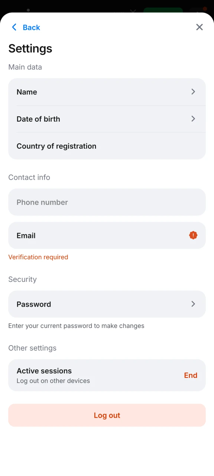Click the Security section label

pyautogui.click(x=22, y=279)
